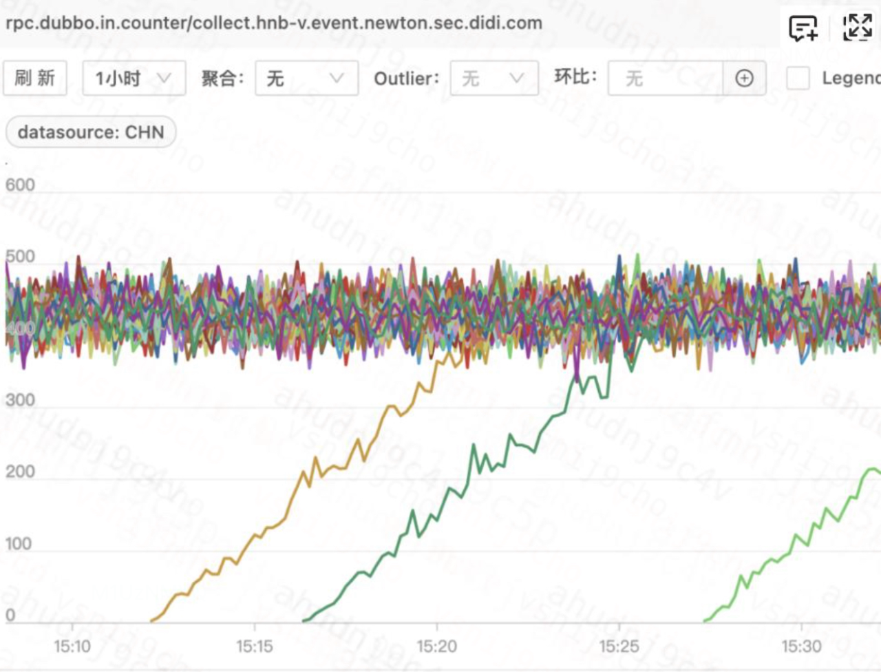Open the 聚合 aggregation dropdown
Viewport: 881px width, 672px height.
306,78
